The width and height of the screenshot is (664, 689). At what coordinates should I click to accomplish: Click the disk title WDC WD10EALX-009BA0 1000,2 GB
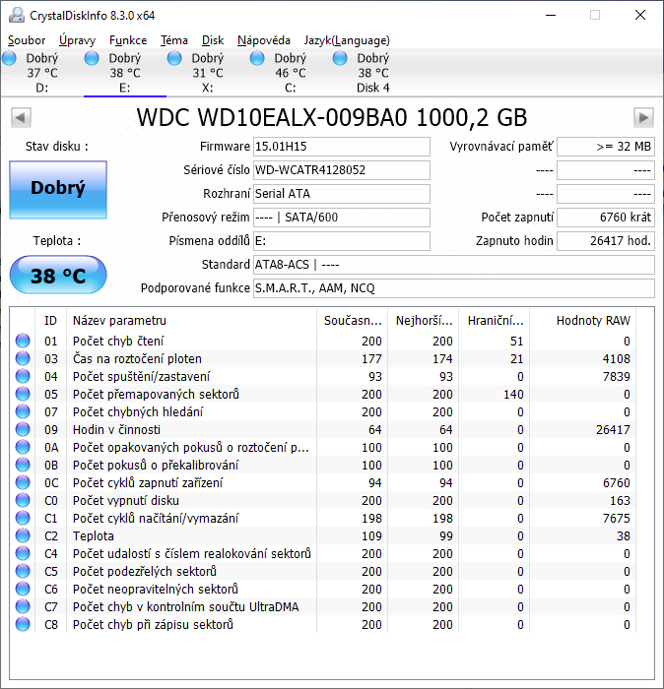(332, 118)
